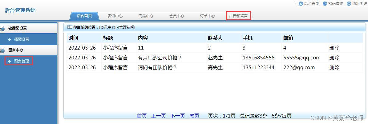This screenshot has width=368, height=124.
Task: Click the date in 赵先生's row
Action: (82, 58)
